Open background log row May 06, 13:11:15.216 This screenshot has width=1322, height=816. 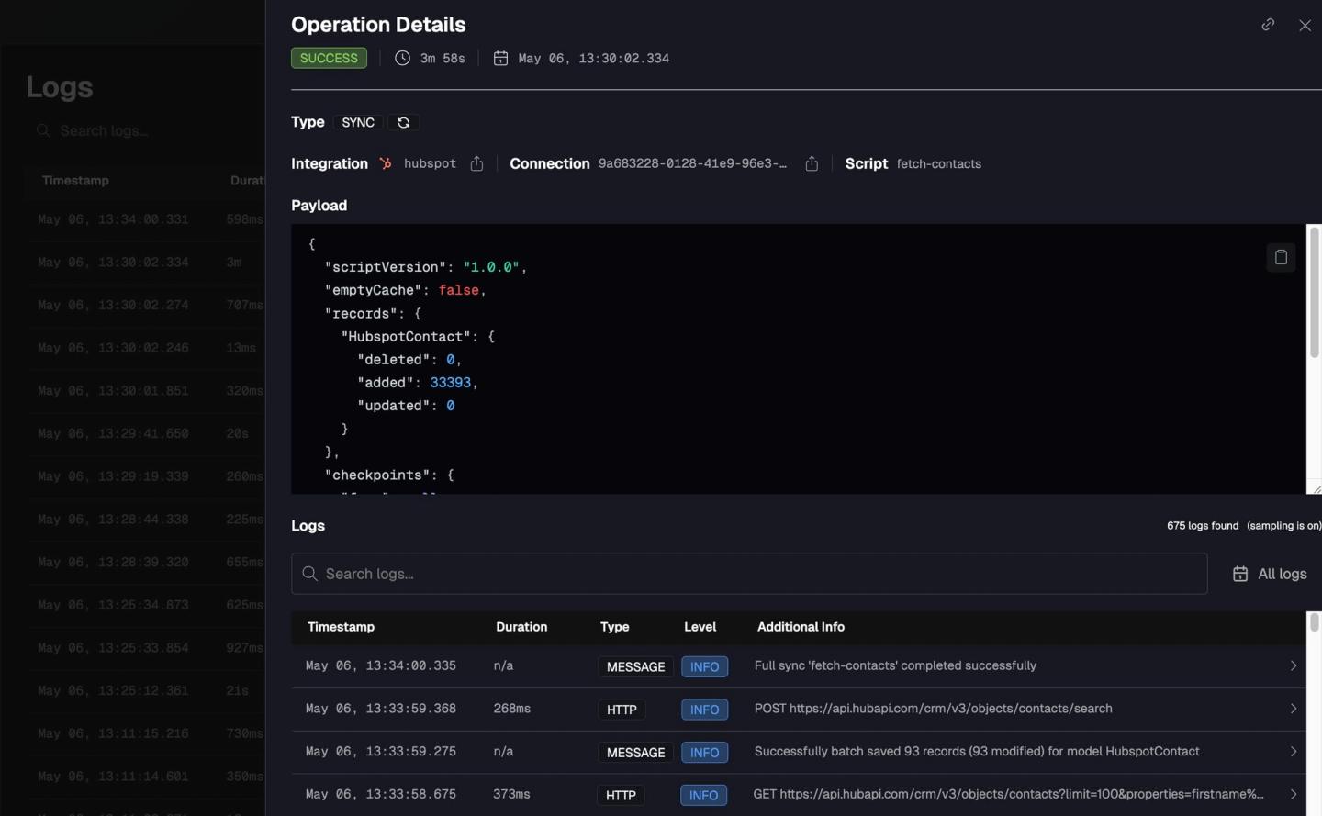pos(147,733)
